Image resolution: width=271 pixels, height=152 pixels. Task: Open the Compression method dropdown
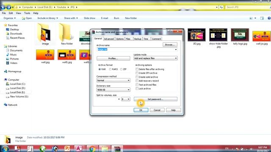113,80
